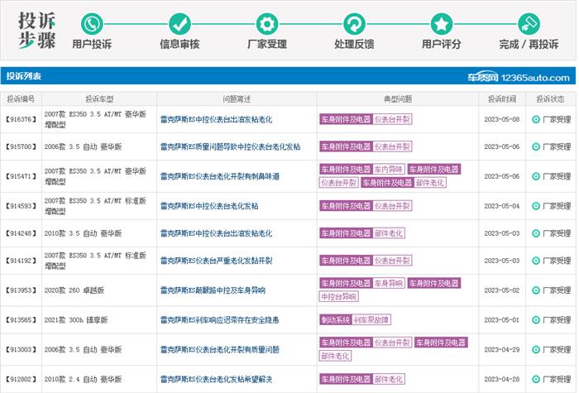Click car model 2020款 260 卓越版
The image size is (579, 393).
[x=74, y=290]
